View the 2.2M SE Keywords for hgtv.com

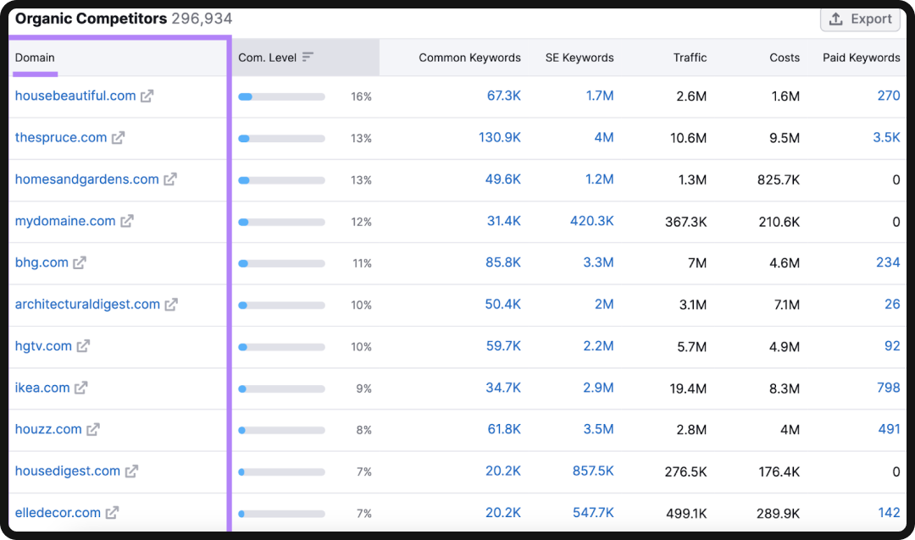point(599,345)
